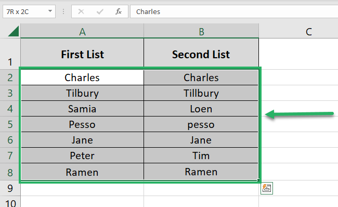Select the Samia cell
The width and height of the screenshot is (338, 207).
coord(82,109)
